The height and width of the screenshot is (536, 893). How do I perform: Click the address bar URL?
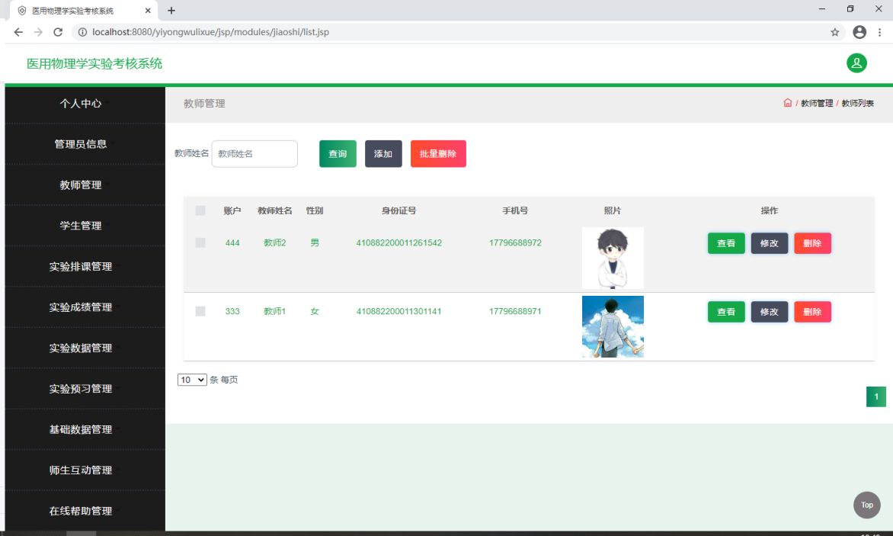coord(211,32)
